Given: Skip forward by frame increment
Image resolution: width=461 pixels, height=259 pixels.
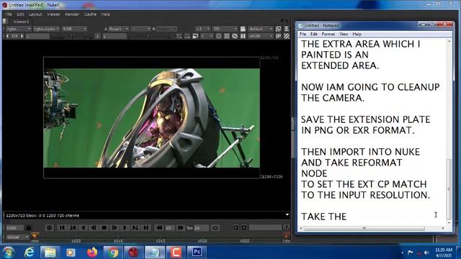Looking at the screenshot, I should coord(181,227).
